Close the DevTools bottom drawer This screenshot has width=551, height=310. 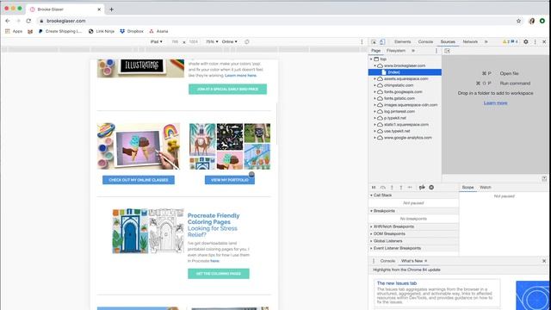point(544,261)
